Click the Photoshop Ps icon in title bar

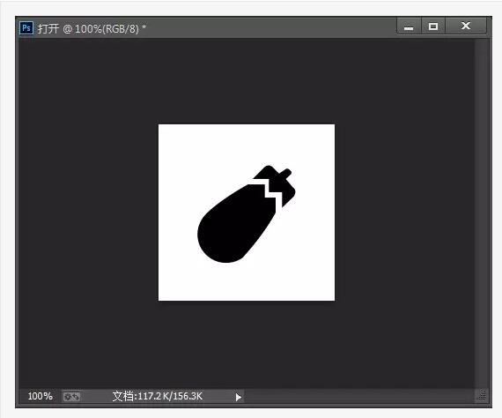[x=26, y=28]
